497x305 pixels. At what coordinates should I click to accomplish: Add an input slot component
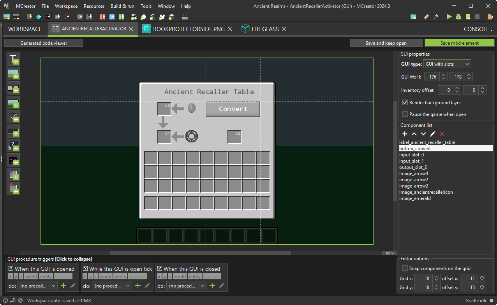[x=13, y=174]
